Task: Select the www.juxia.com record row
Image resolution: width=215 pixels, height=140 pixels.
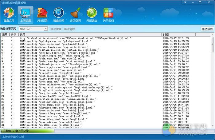Action: (x=105, y=105)
